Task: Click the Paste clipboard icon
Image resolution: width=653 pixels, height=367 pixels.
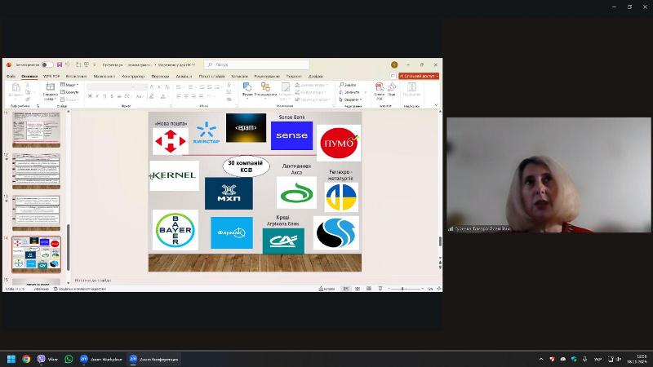Action: [16, 89]
